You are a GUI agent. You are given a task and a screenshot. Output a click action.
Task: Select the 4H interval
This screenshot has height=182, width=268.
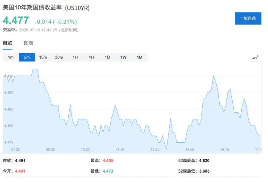(x=91, y=57)
